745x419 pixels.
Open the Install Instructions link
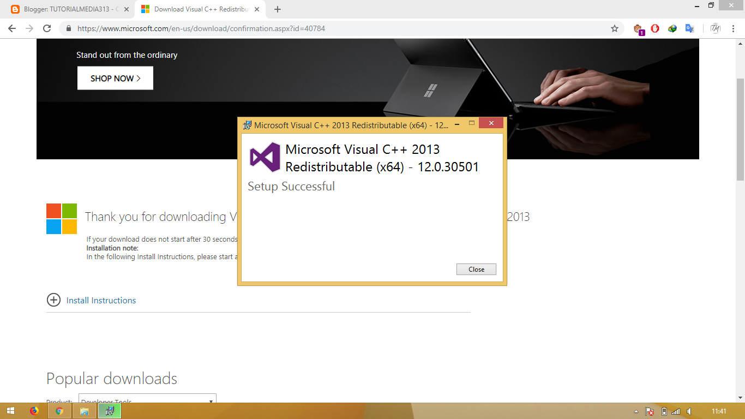pyautogui.click(x=101, y=301)
